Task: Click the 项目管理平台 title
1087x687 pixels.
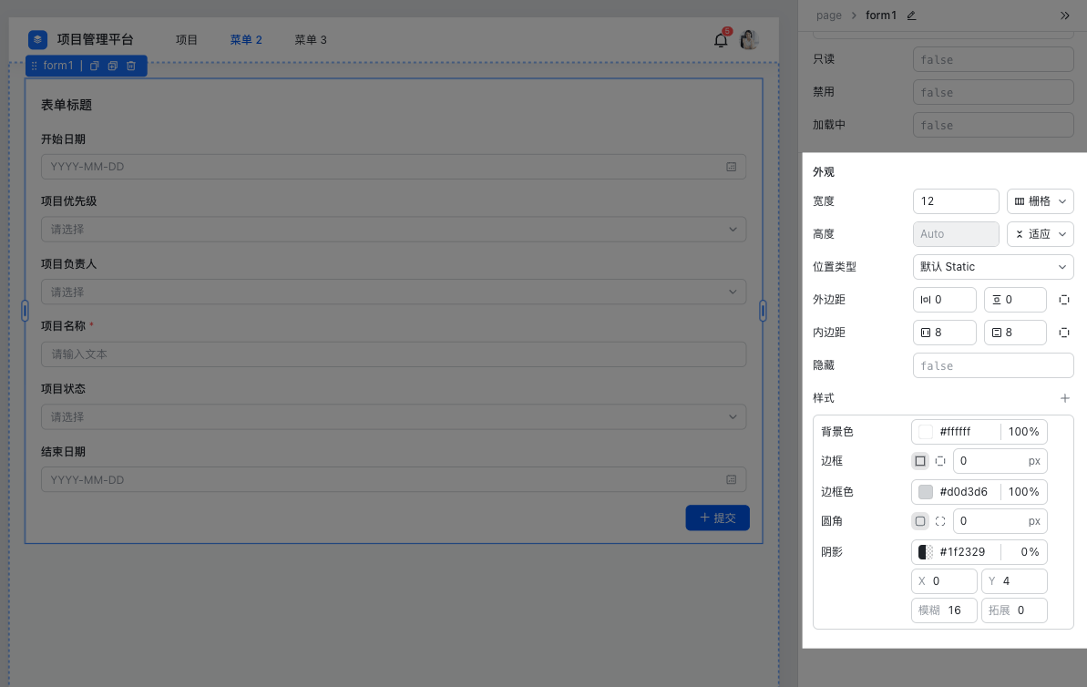Action: pyautogui.click(x=95, y=39)
